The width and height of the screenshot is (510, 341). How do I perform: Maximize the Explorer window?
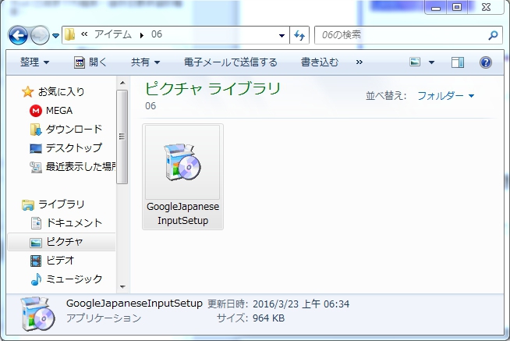[457, 8]
